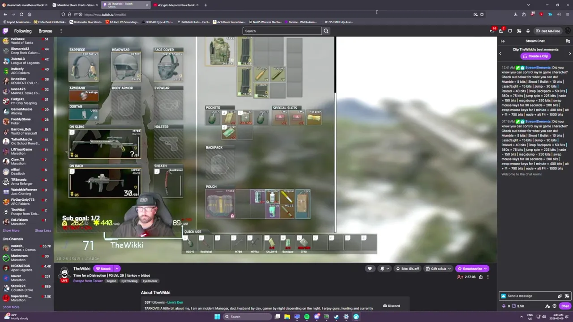Bookmark this page with the star icon

(x=482, y=14)
